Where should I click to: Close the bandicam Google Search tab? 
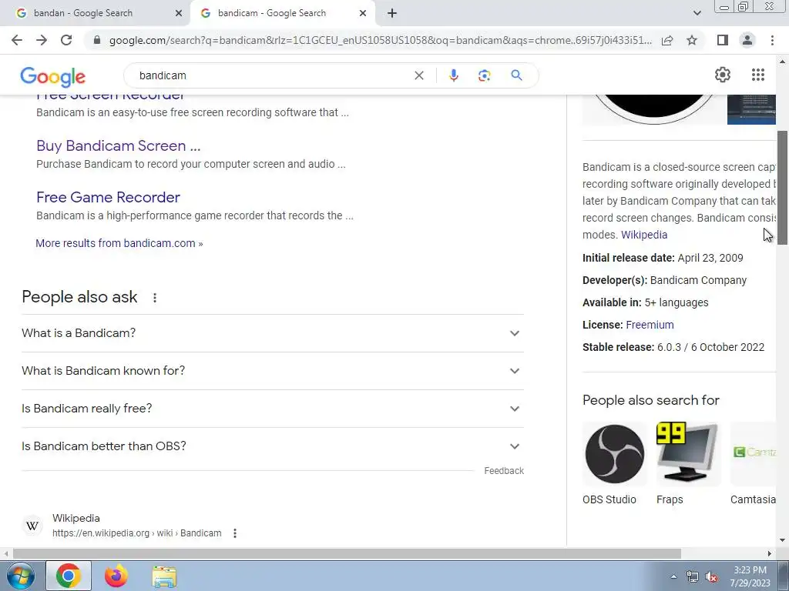363,14
